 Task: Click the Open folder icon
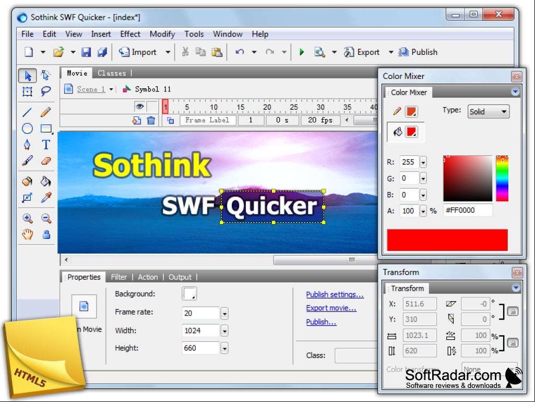58,52
